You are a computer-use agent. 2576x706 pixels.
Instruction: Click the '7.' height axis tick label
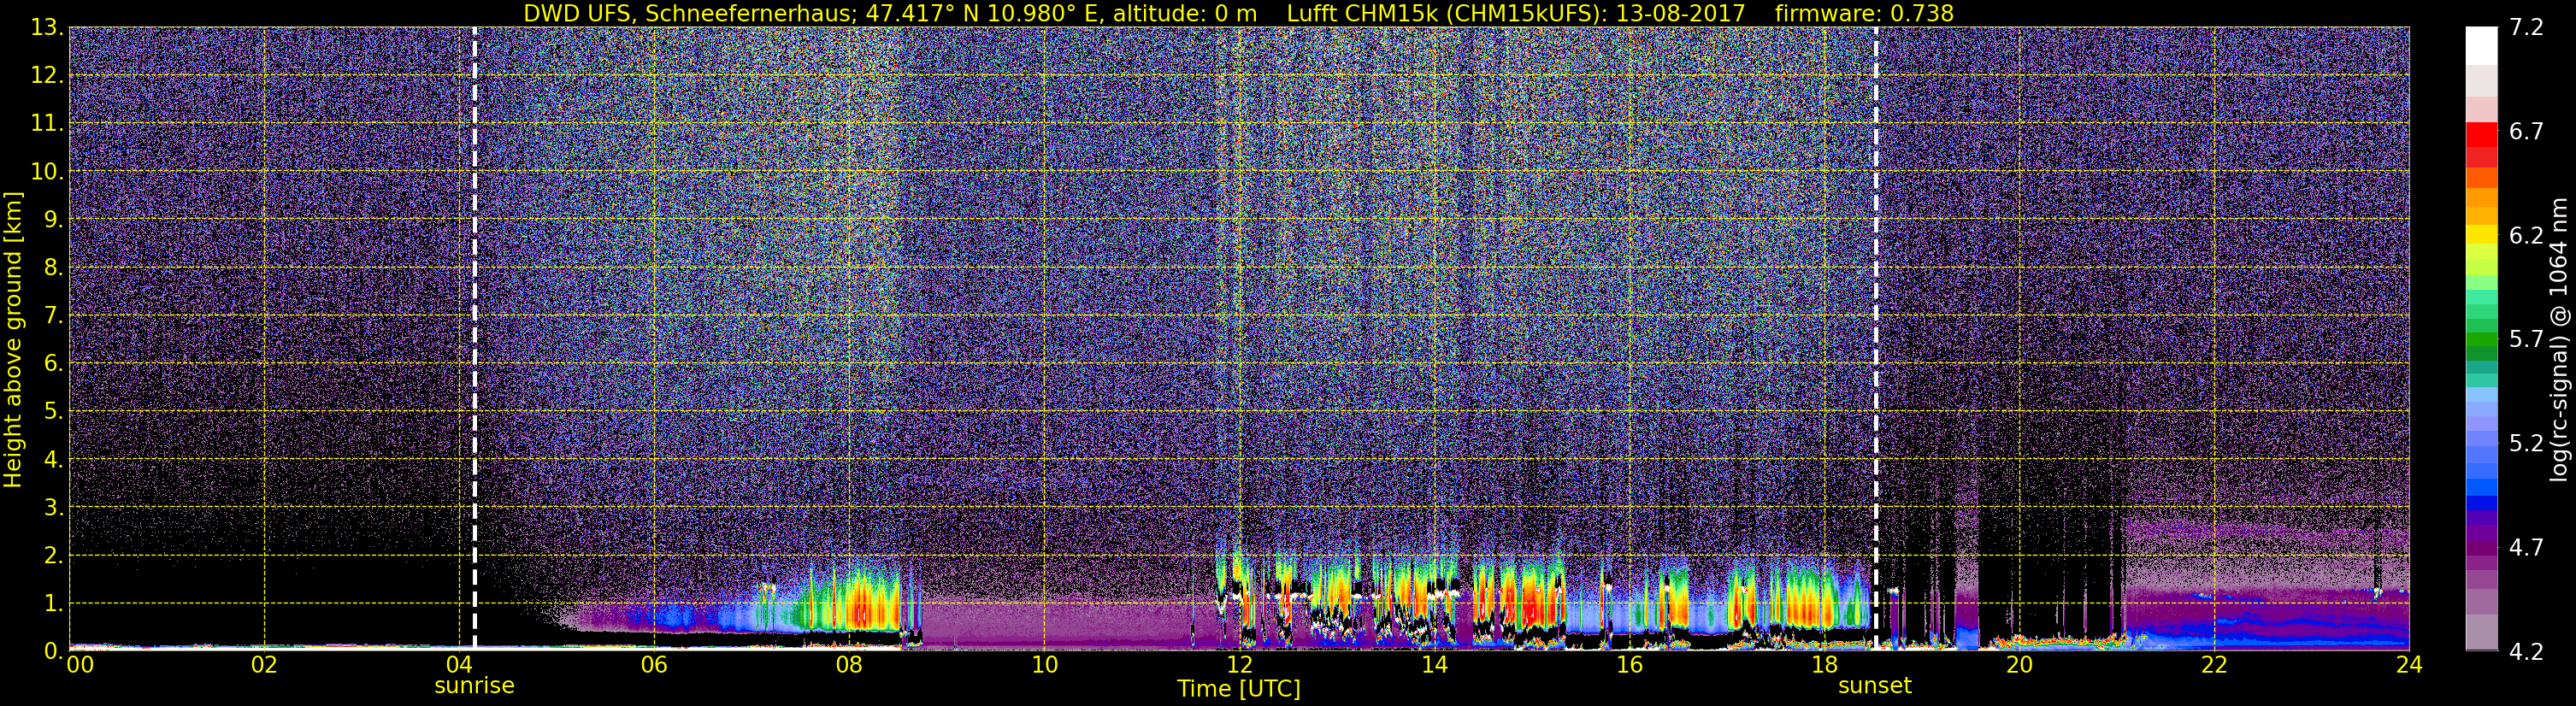point(53,315)
